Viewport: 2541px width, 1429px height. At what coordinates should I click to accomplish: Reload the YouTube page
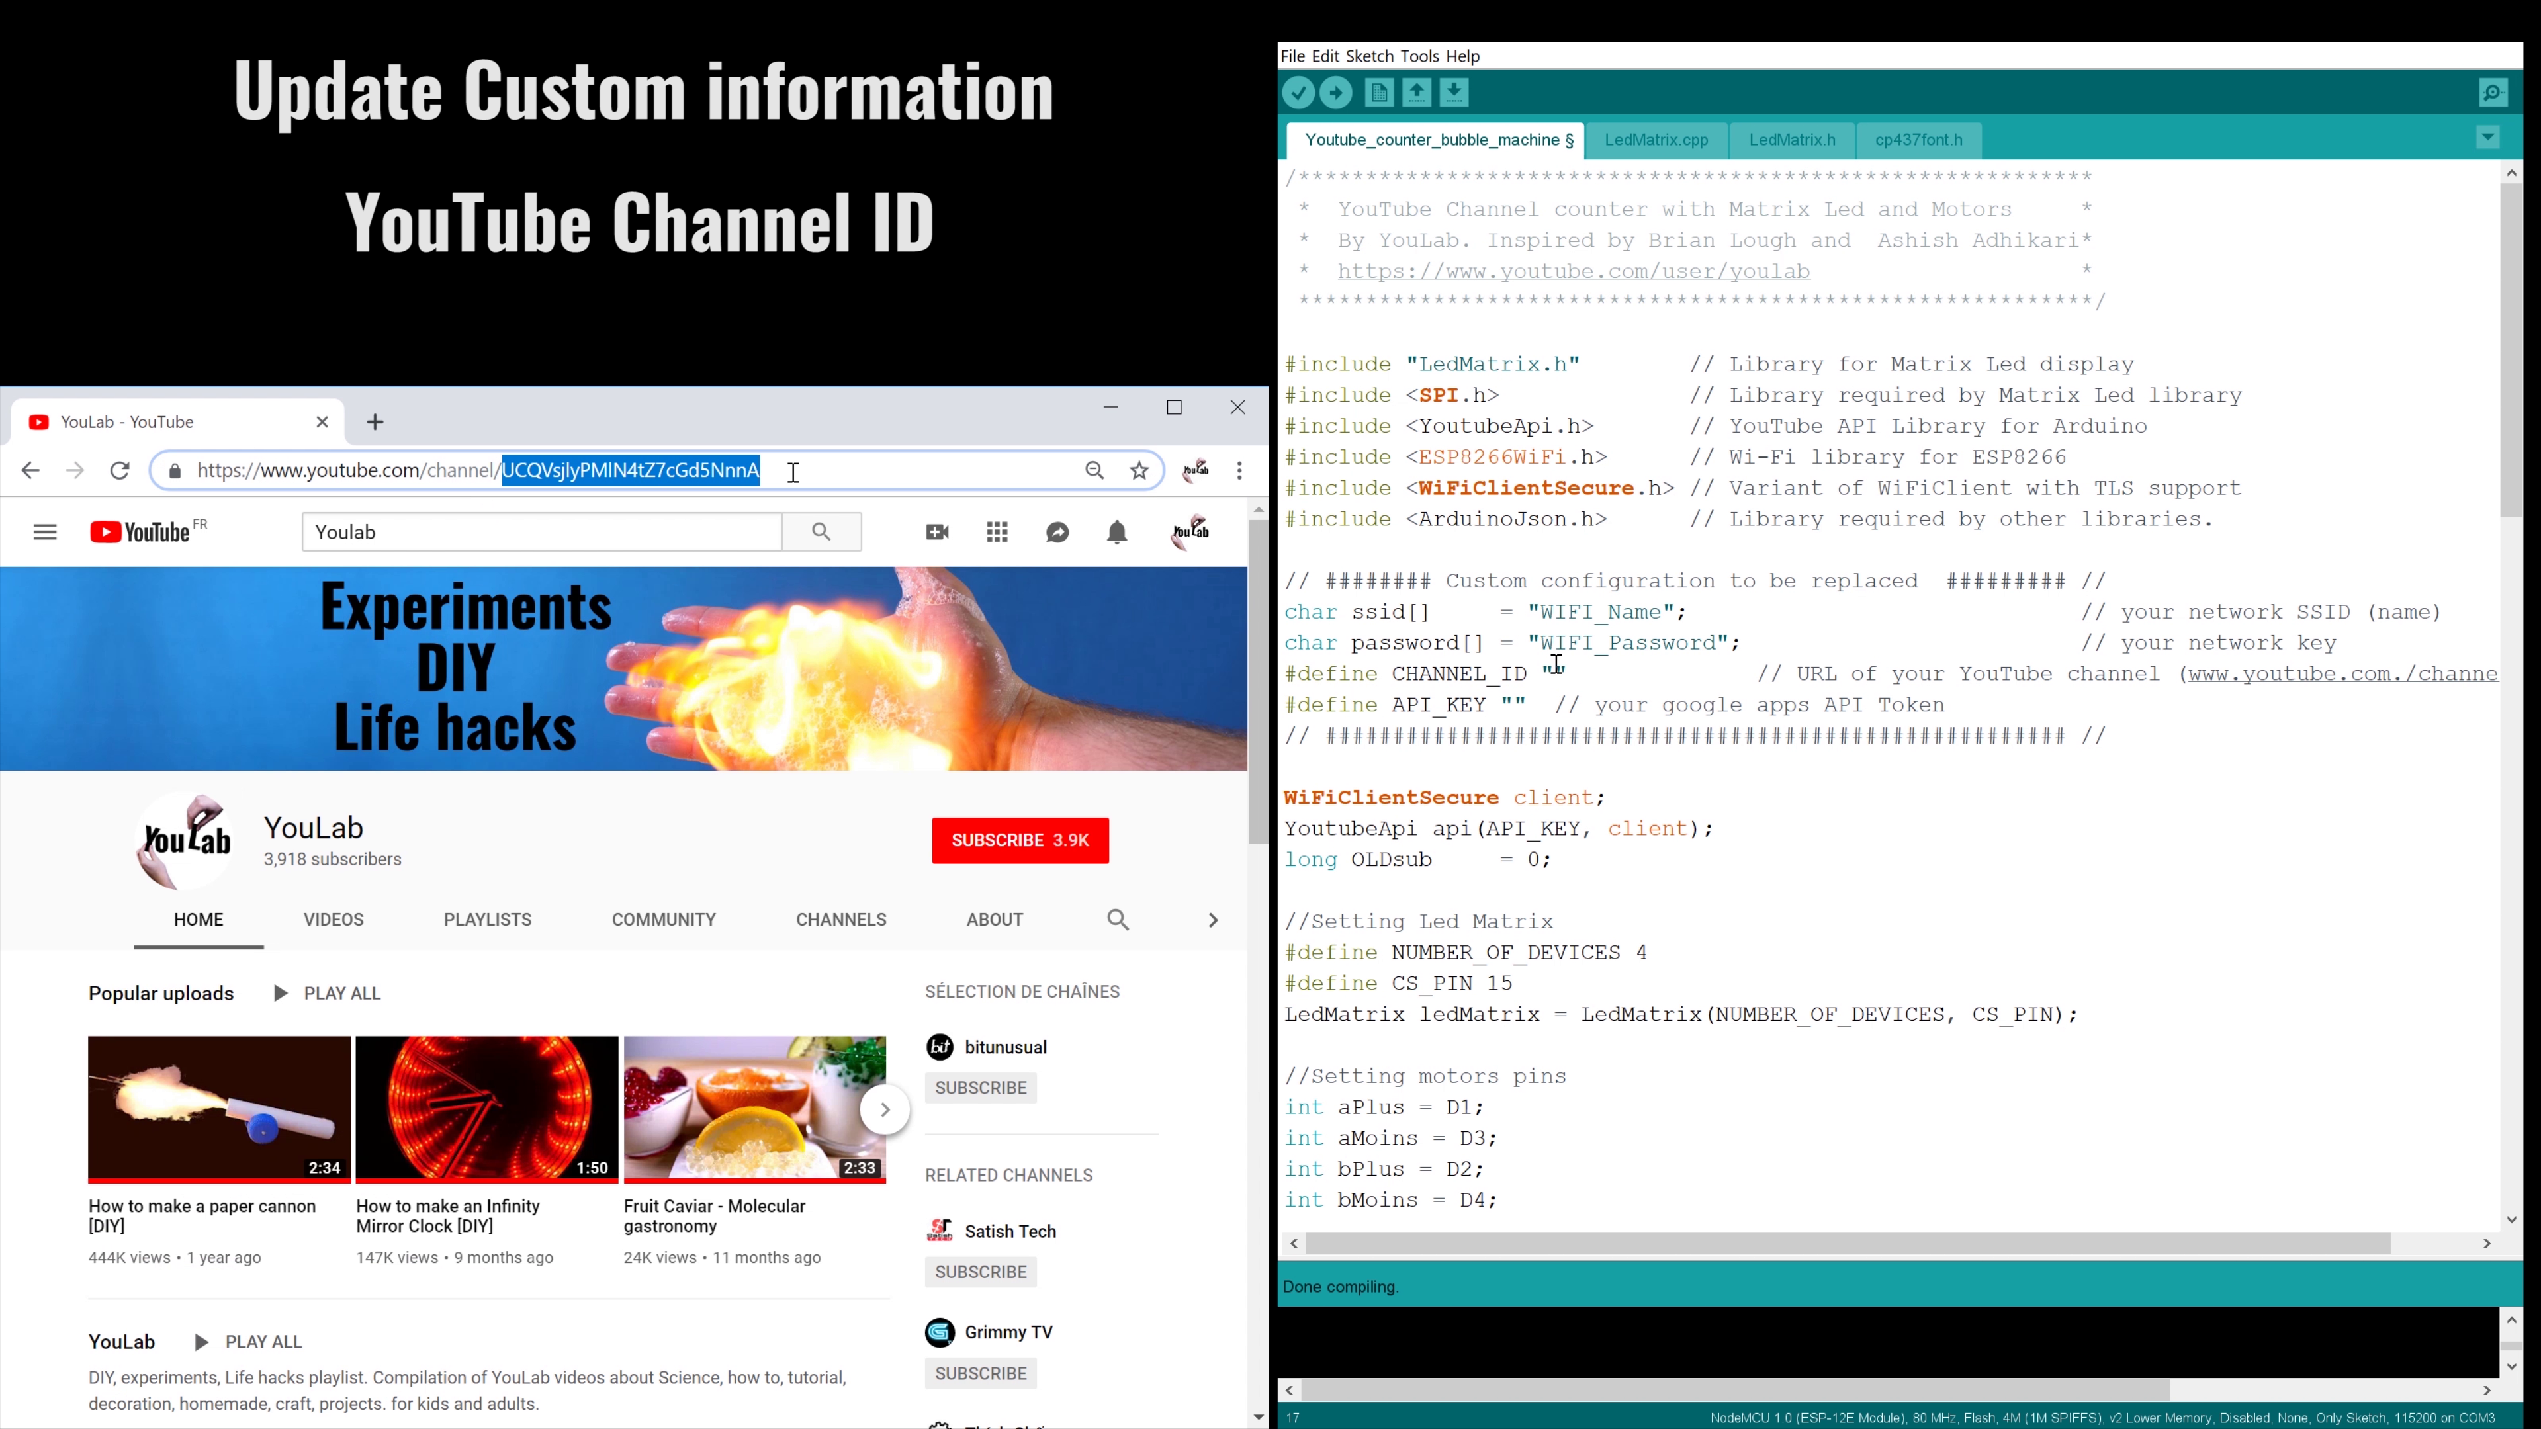119,470
